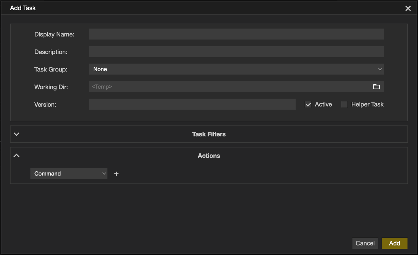Screen dimensions: 418x255
Task: Enable the Helper Task checkbox
Action: (344, 105)
